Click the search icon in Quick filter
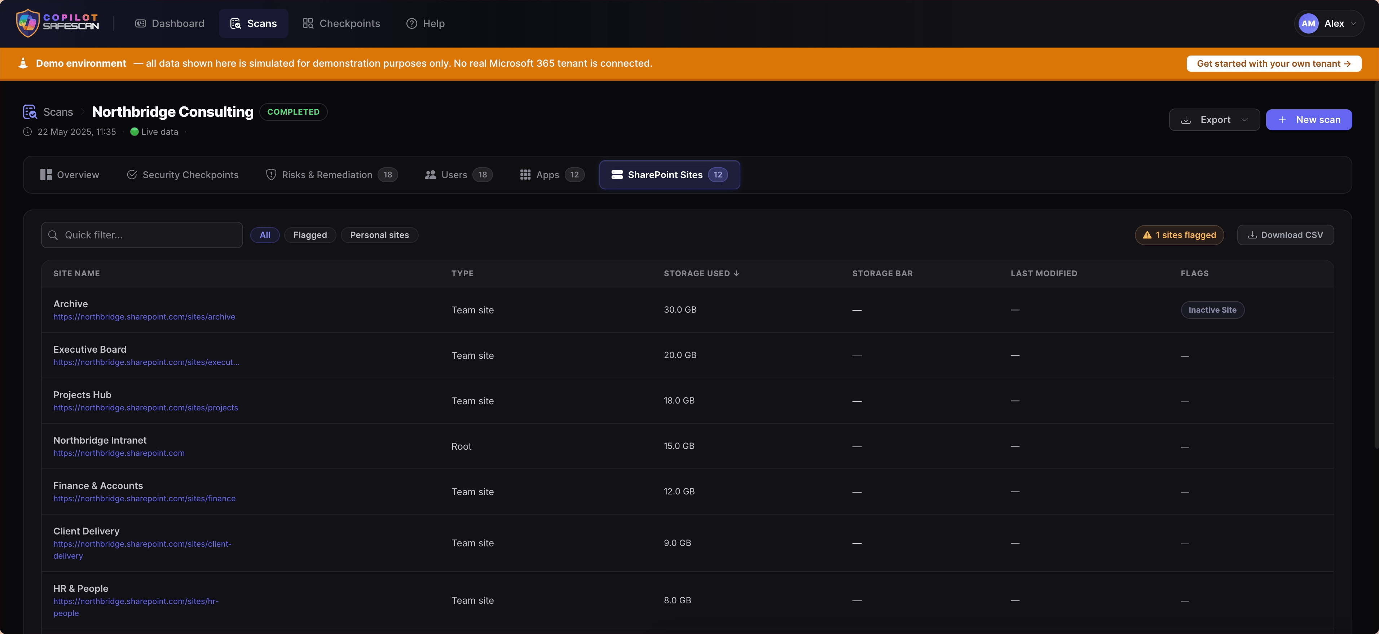 pyautogui.click(x=53, y=235)
